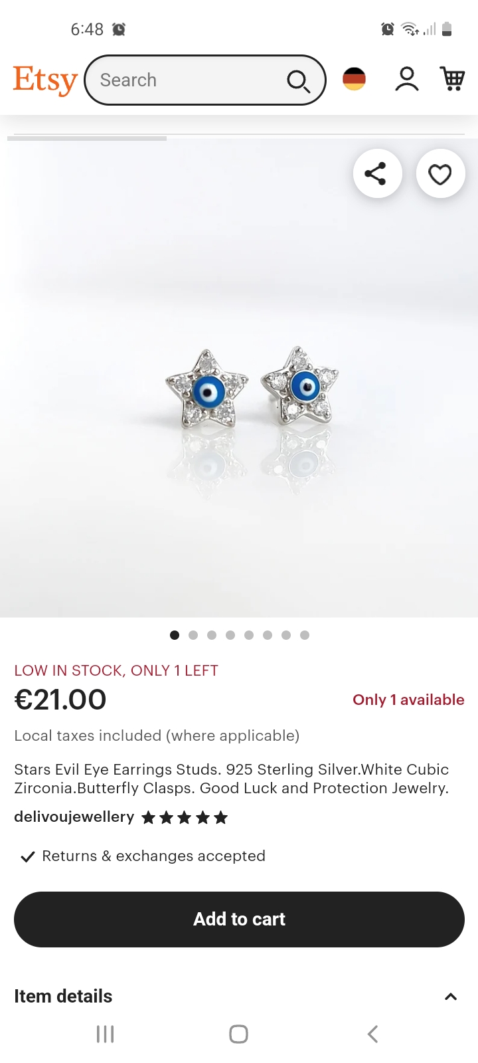View the five-star shop rating
The width and height of the screenshot is (478, 1063).
point(185,818)
